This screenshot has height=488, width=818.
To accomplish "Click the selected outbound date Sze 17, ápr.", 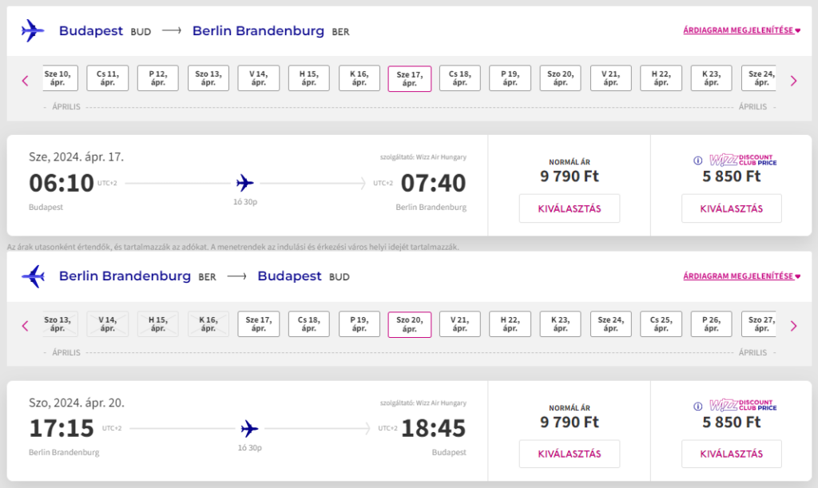I will click(410, 79).
